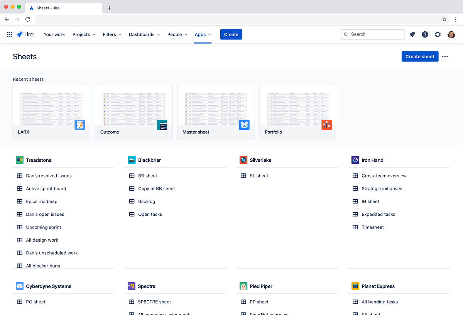Open the SPECTRE sheet link
This screenshot has width=463, height=315.
tap(154, 302)
